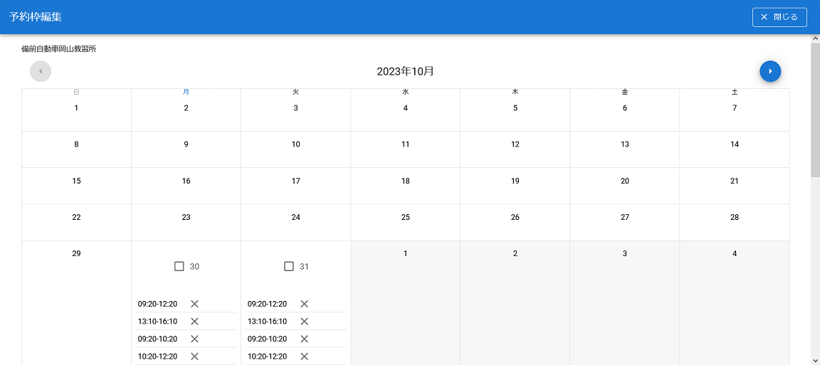The image size is (820, 365).
Task: Click the 閉じる button
Action: tap(779, 17)
